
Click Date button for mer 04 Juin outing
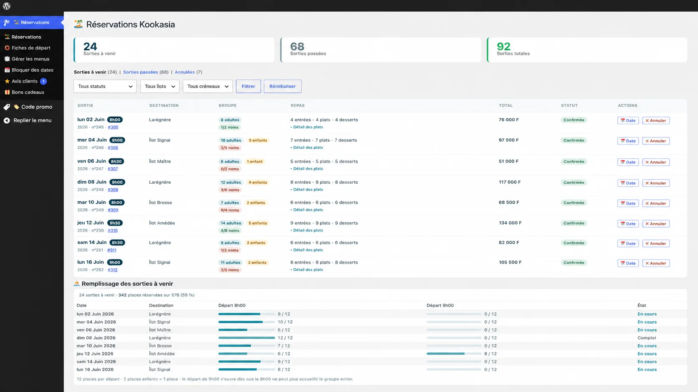click(x=628, y=141)
